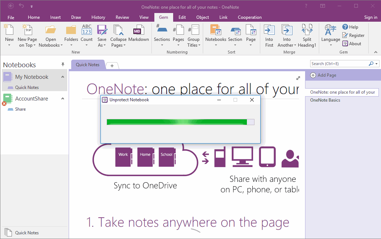Screen dimensions: 381x239
Task: Open the Share section under AccountShare
Action: click(x=20, y=109)
